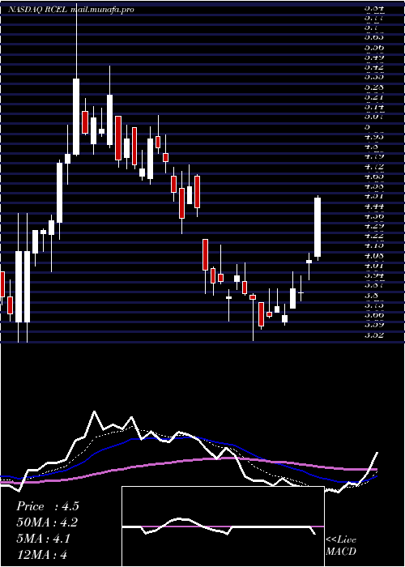This screenshot has height=567, width=405.
Task: Click the 4.08 price axis label
Action: tap(374, 255)
